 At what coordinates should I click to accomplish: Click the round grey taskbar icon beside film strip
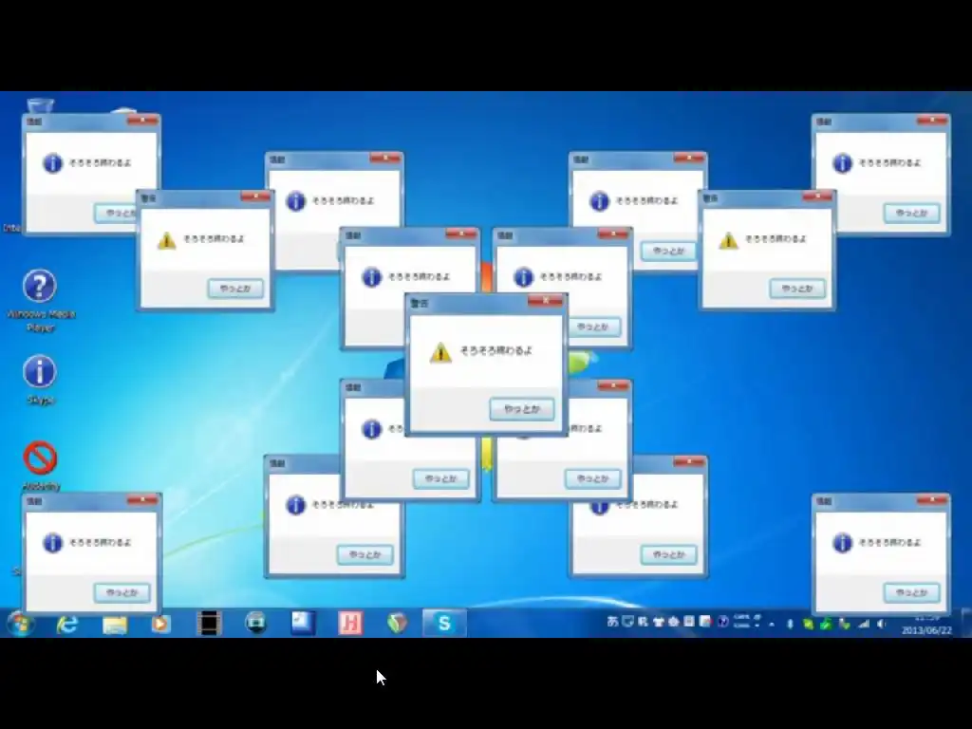pos(256,623)
